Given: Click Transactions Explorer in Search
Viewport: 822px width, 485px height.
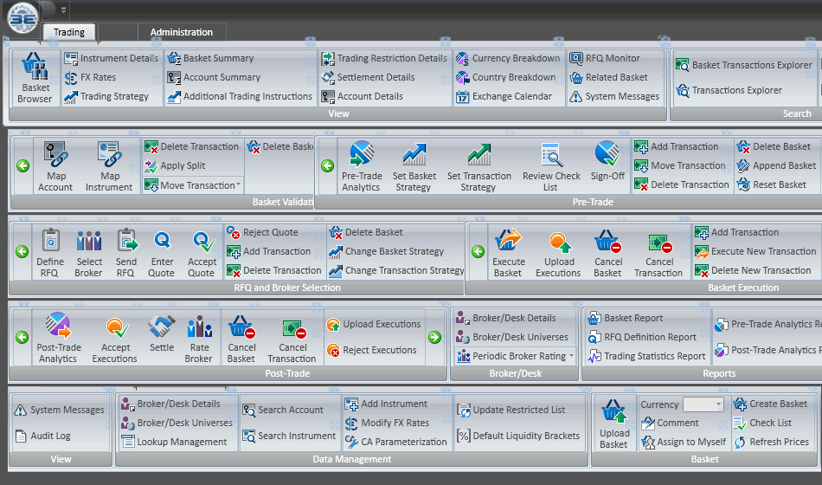Looking at the screenshot, I should (x=736, y=90).
